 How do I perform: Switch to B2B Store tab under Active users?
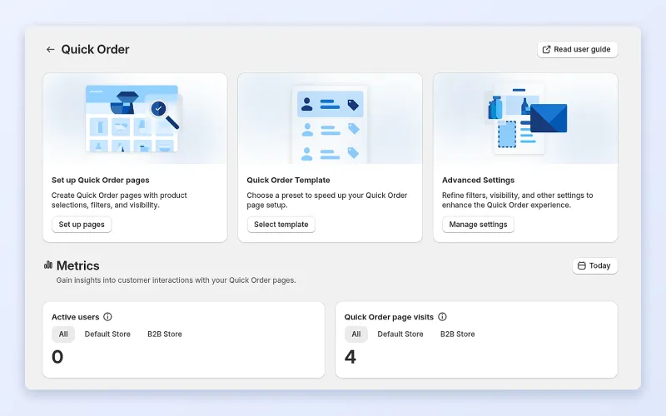click(165, 334)
